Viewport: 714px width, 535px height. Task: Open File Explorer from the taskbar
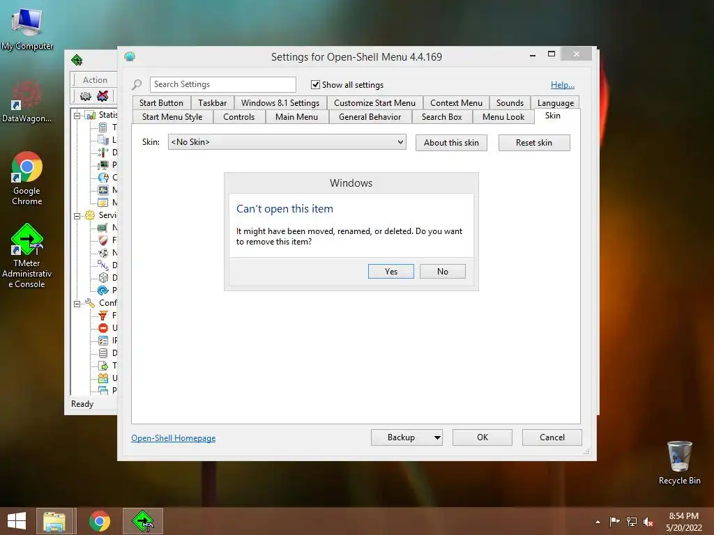[x=54, y=521]
